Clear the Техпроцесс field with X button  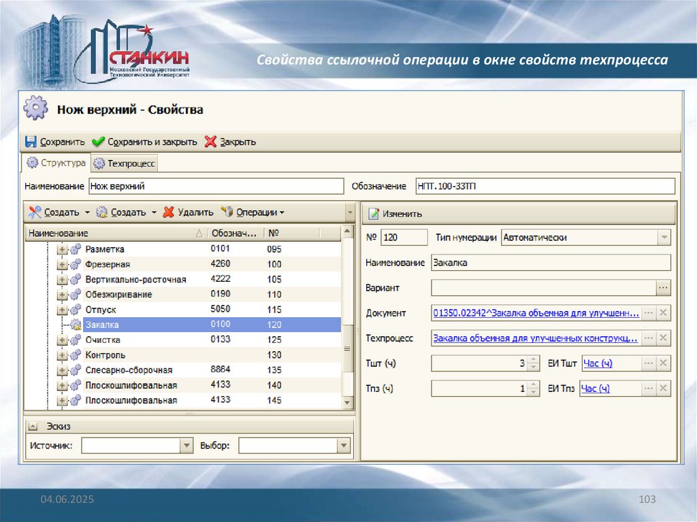coord(664,338)
